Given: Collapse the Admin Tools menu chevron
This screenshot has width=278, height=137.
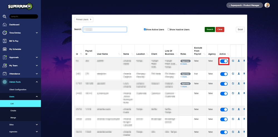Looking at the screenshot, I should tap(37, 82).
